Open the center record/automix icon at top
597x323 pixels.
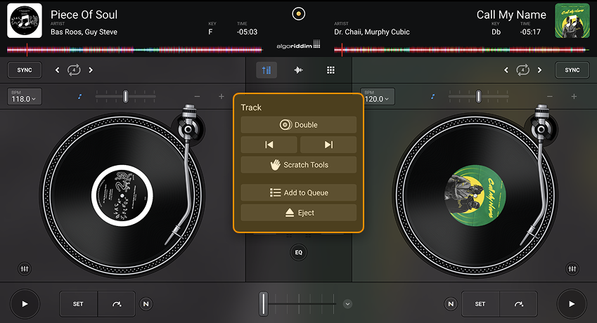tap(298, 13)
